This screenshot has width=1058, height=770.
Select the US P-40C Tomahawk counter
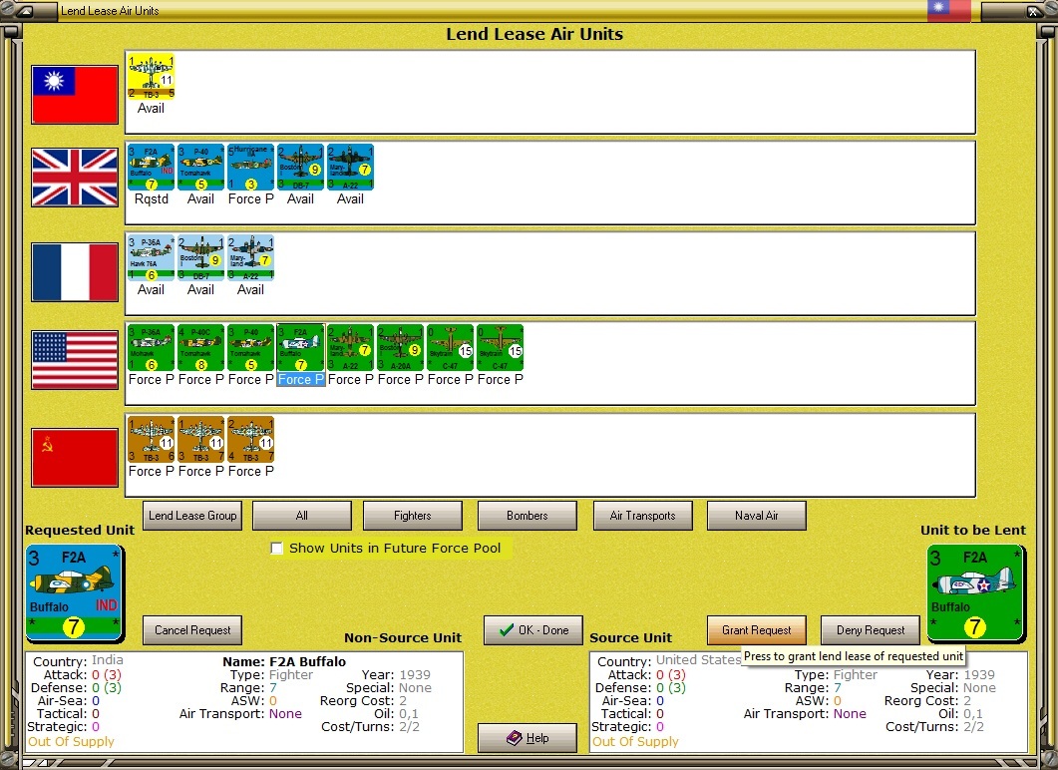201,348
